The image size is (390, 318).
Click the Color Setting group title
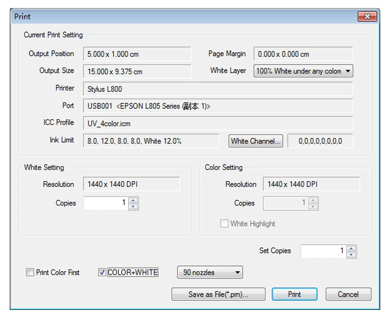(x=223, y=167)
